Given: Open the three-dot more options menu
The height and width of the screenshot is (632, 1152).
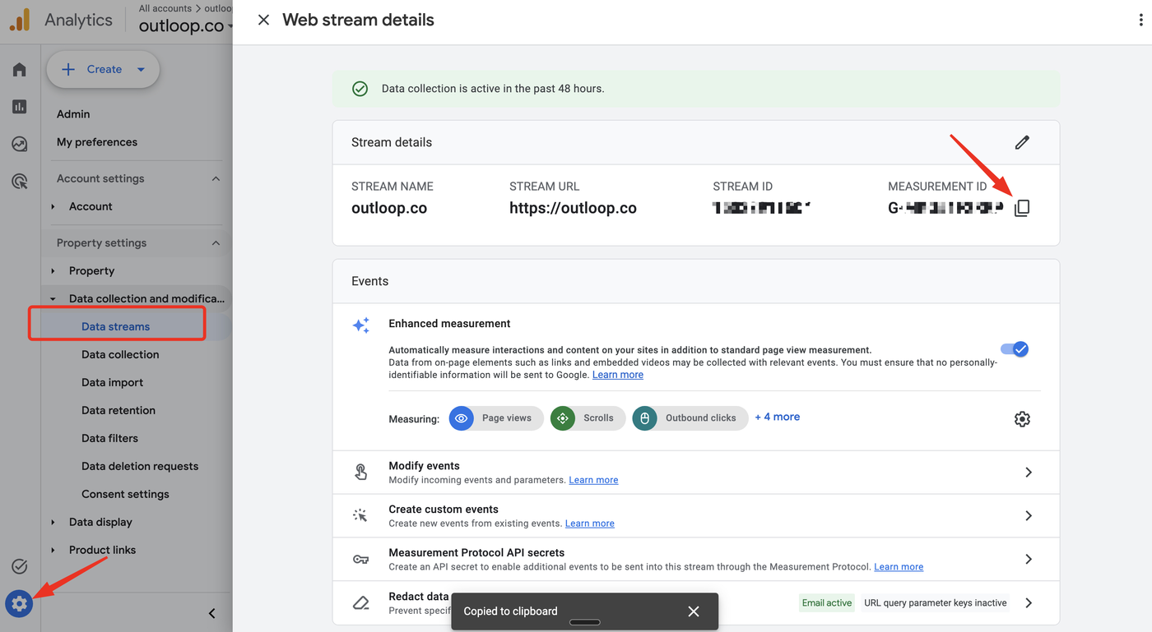Looking at the screenshot, I should coord(1140,20).
